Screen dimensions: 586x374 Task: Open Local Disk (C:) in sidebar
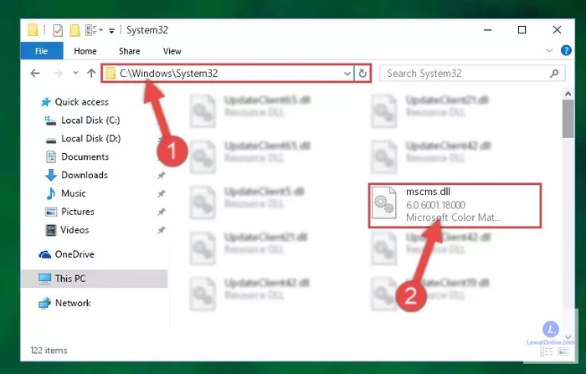tap(90, 120)
